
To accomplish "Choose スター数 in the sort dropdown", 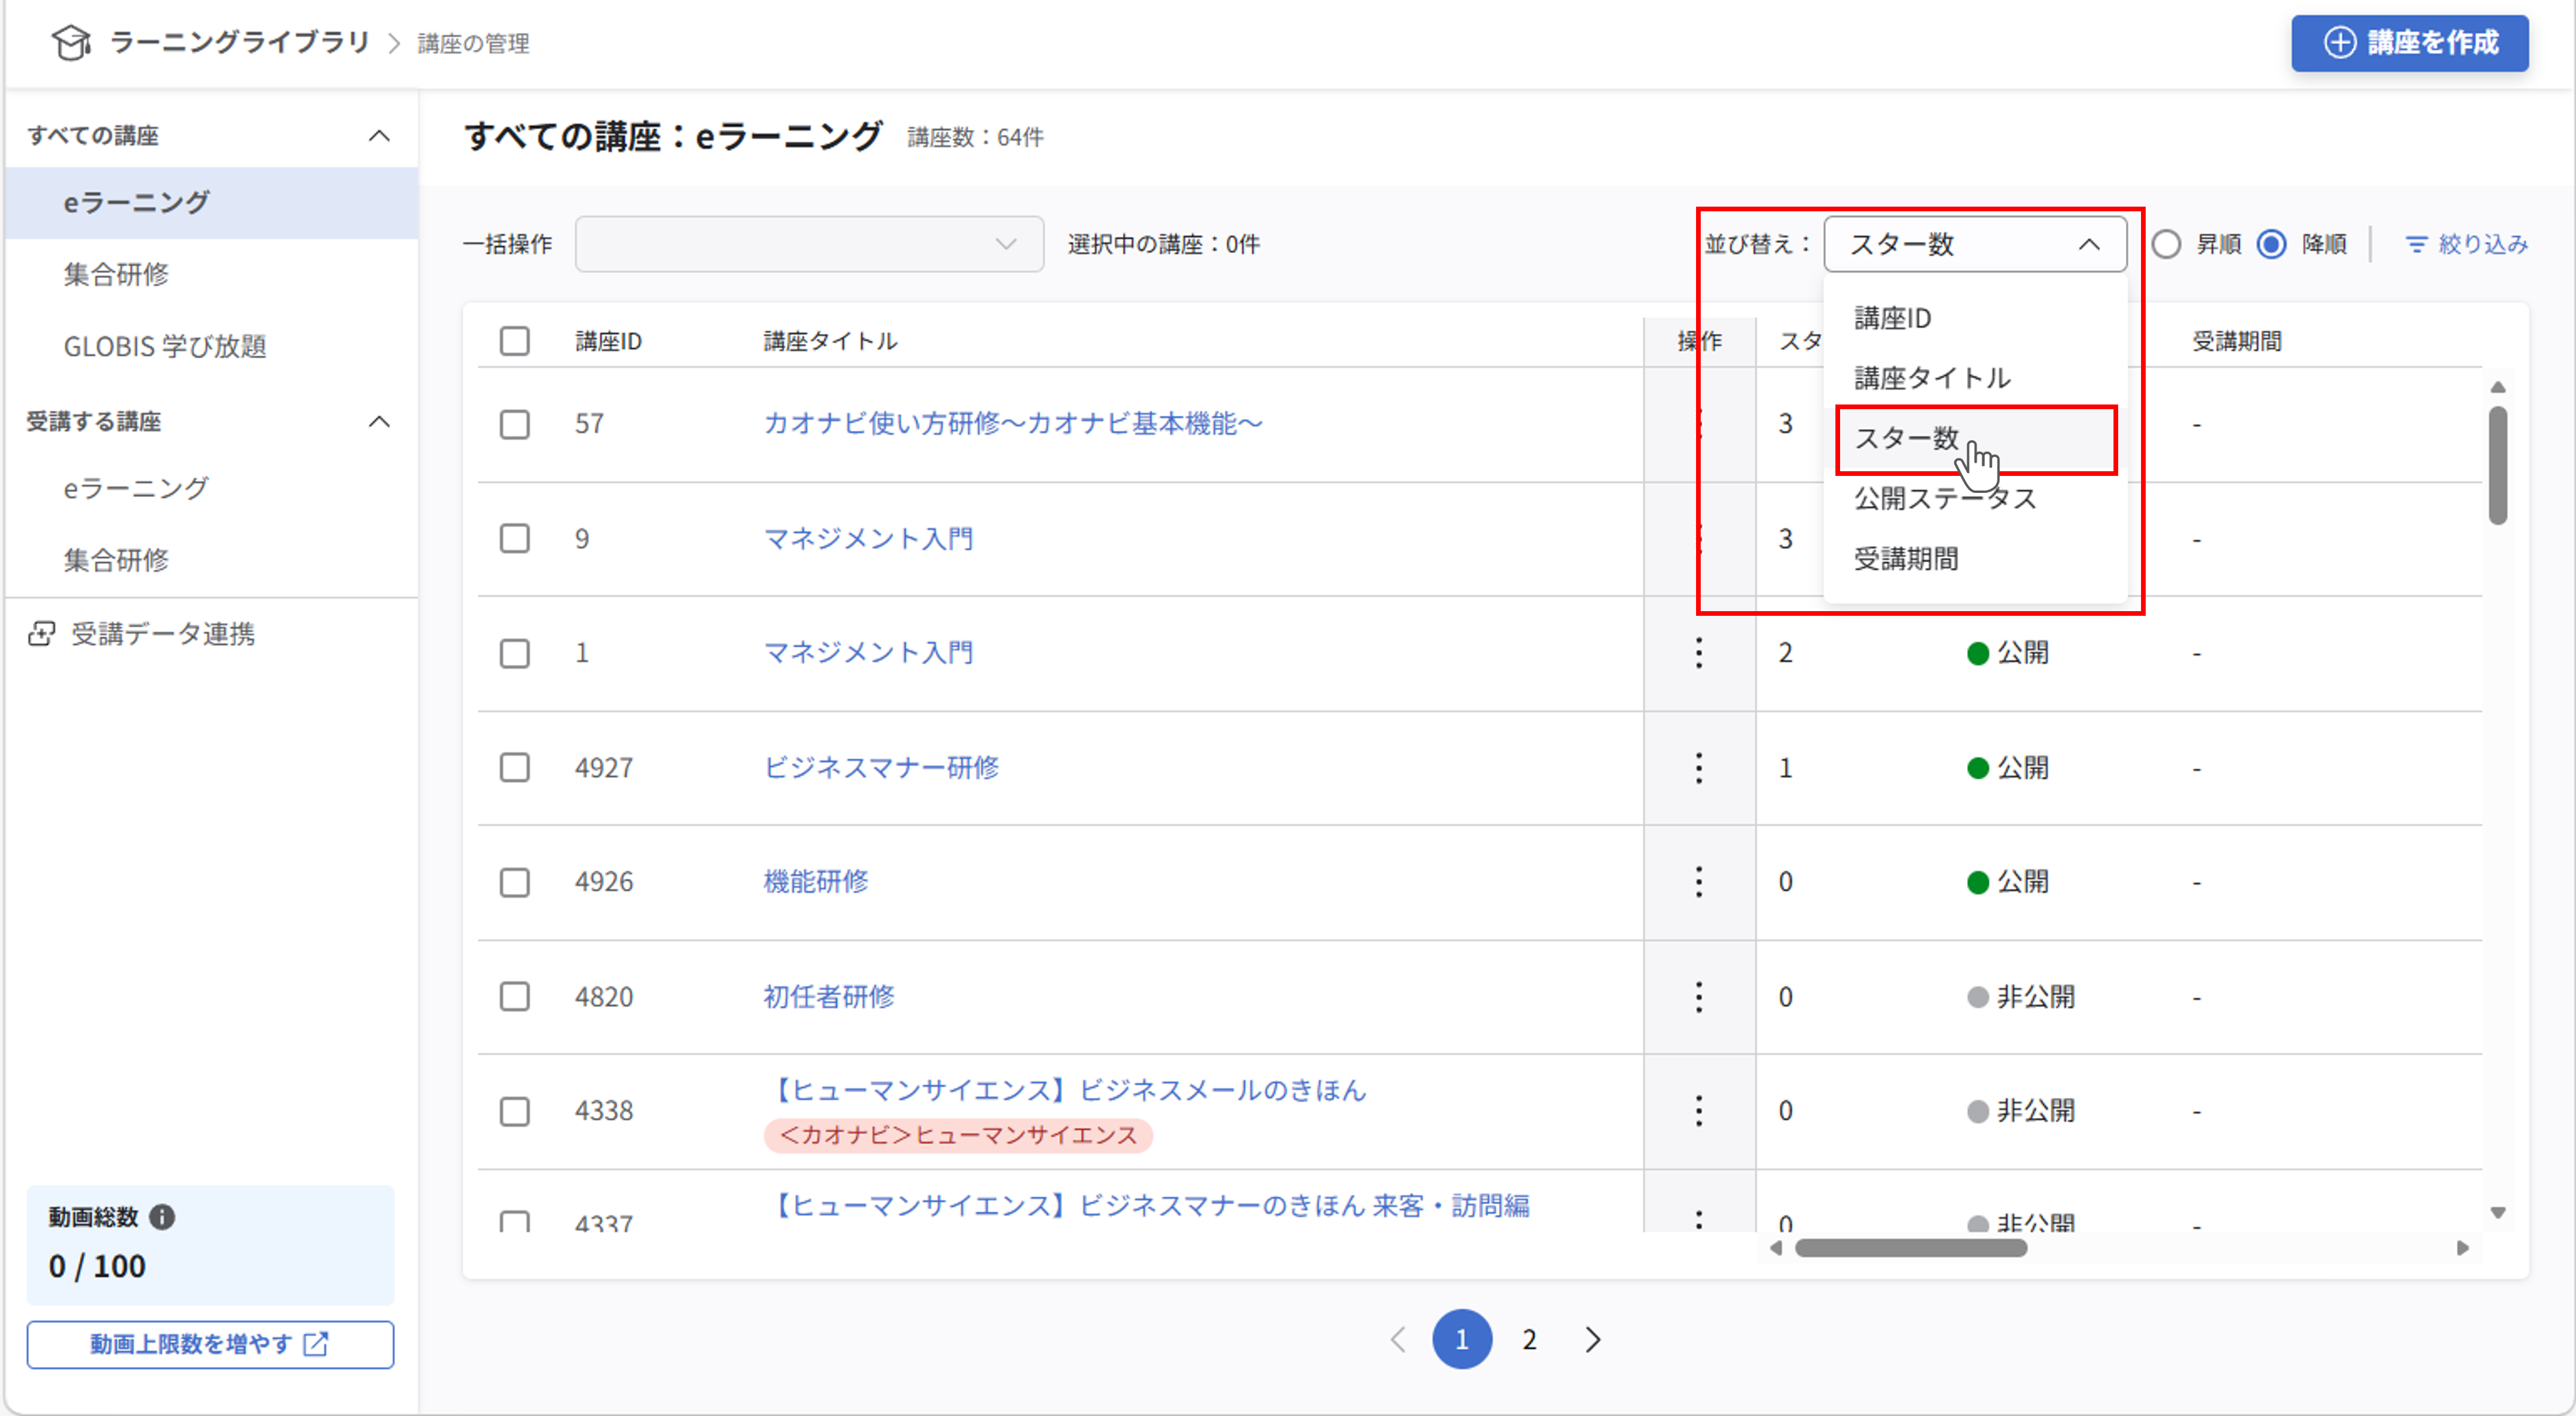I will 1975,438.
